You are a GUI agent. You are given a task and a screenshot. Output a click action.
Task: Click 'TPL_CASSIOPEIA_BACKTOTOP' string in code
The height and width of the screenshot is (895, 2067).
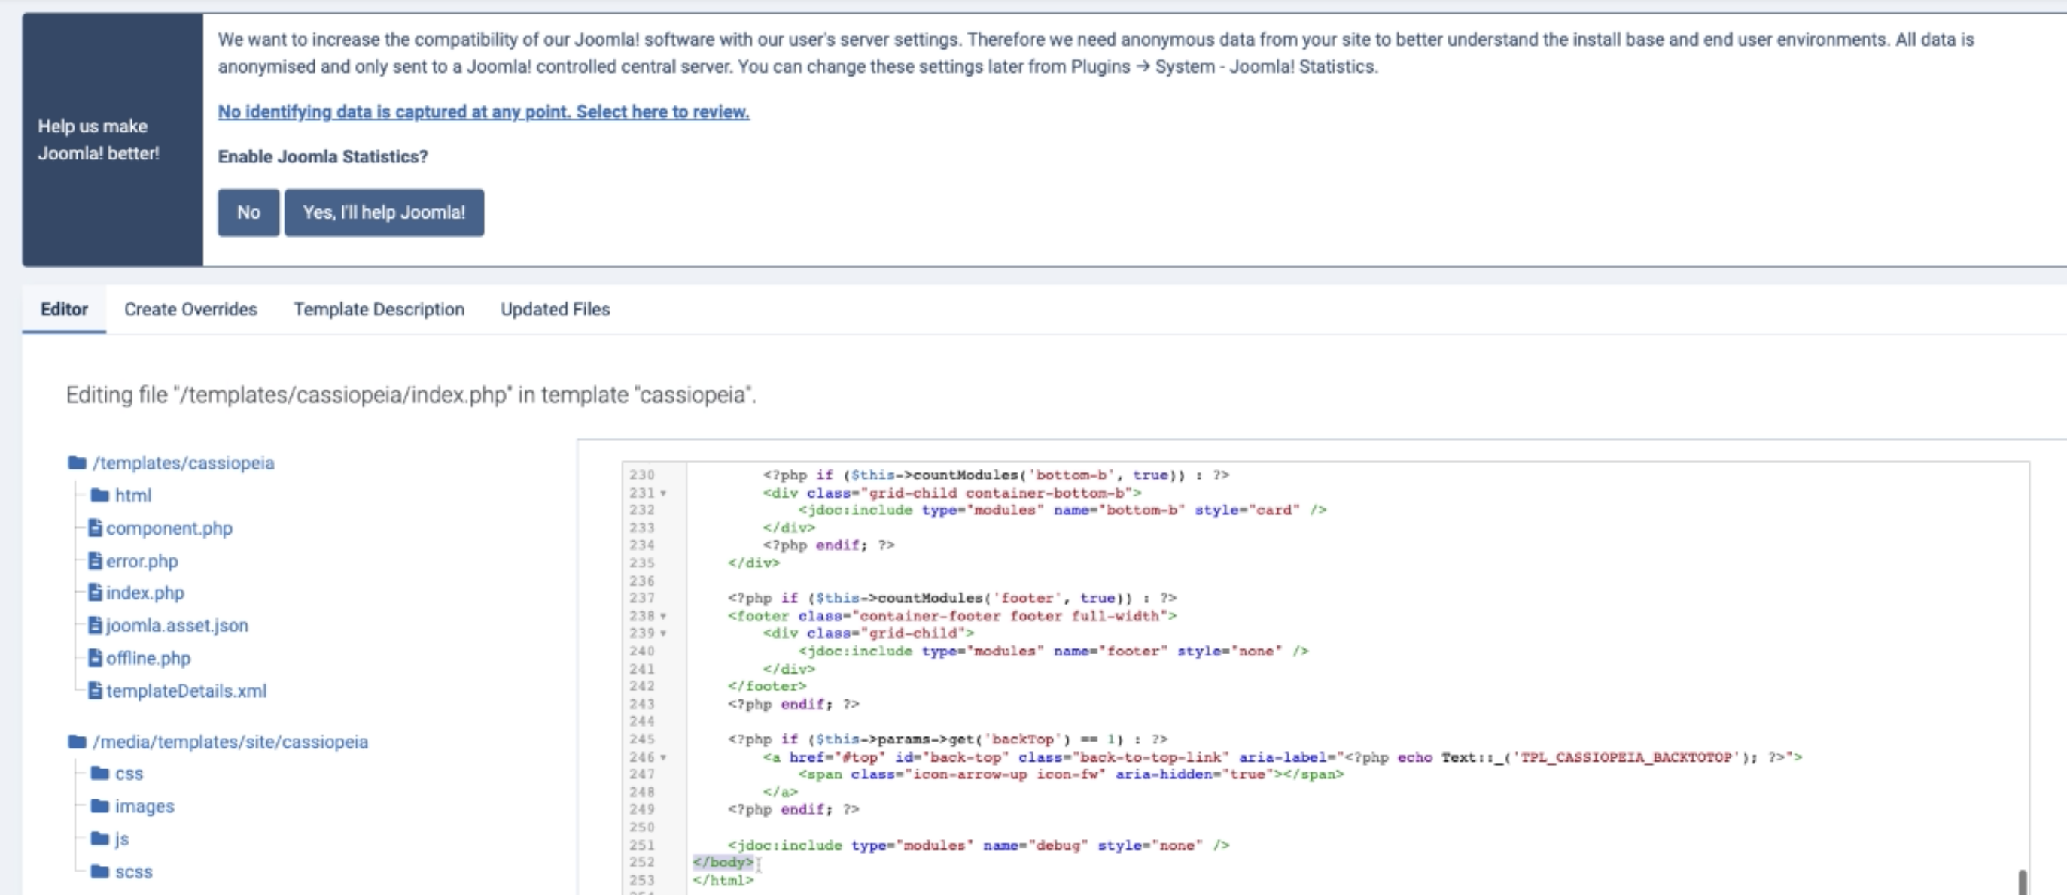click(x=1630, y=758)
